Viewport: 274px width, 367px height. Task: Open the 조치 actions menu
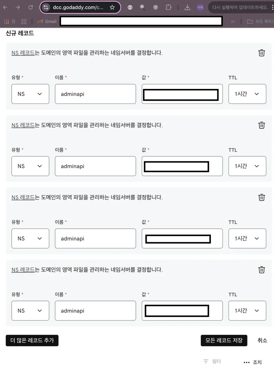tap(253, 362)
